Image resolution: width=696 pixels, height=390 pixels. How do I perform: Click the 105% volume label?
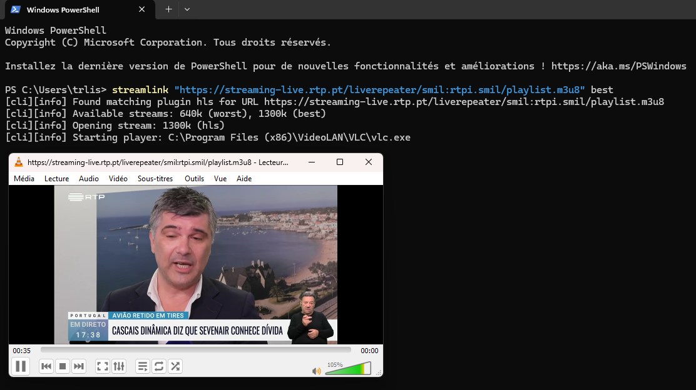[335, 365]
